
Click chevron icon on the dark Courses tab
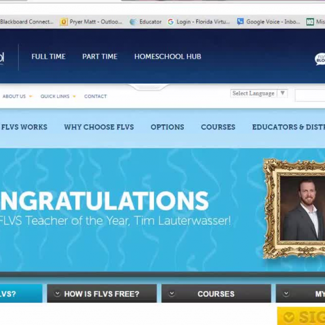click(172, 294)
